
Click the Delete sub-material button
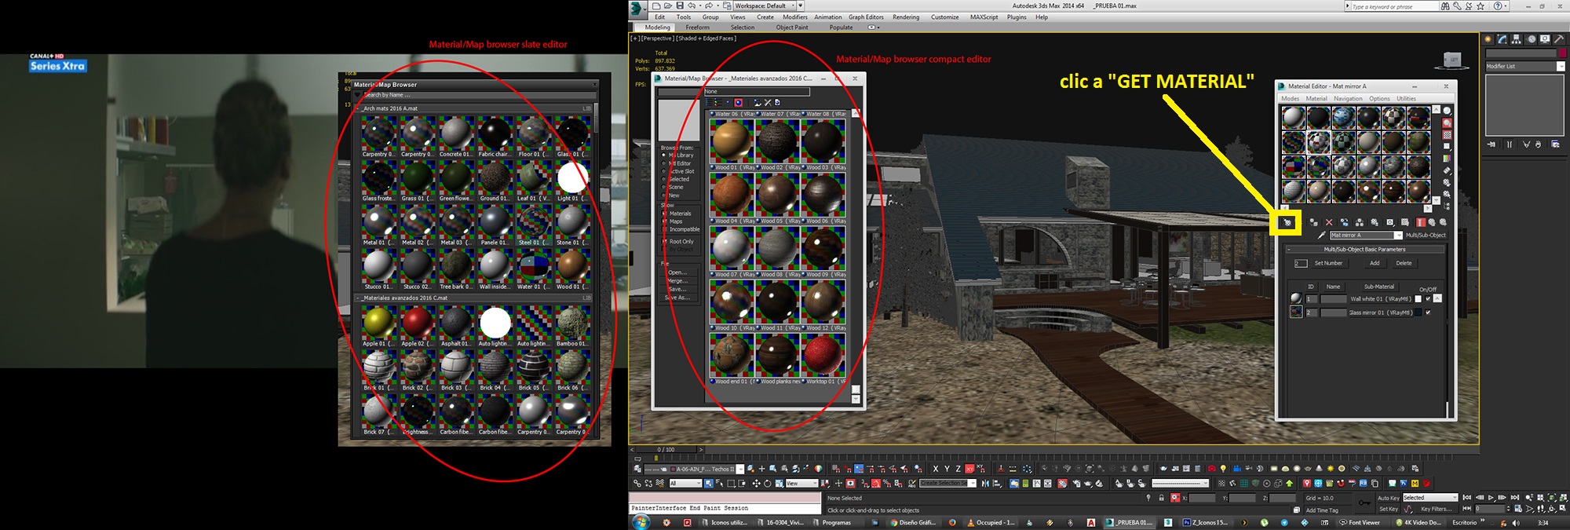coord(1404,263)
